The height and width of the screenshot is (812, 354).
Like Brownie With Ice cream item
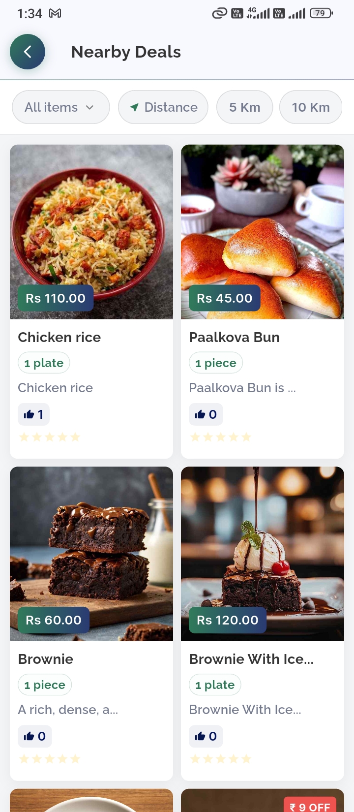(x=206, y=736)
